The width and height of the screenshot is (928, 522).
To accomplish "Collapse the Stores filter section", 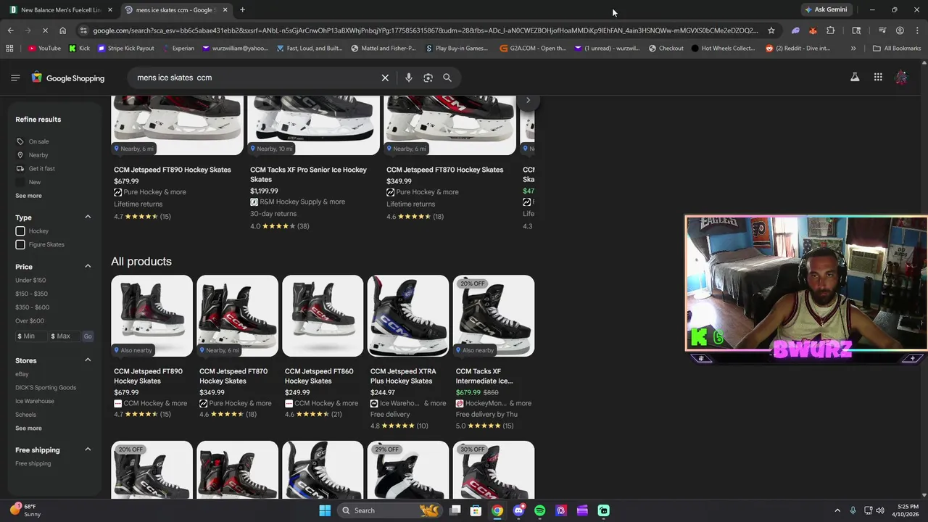I will click(x=88, y=360).
